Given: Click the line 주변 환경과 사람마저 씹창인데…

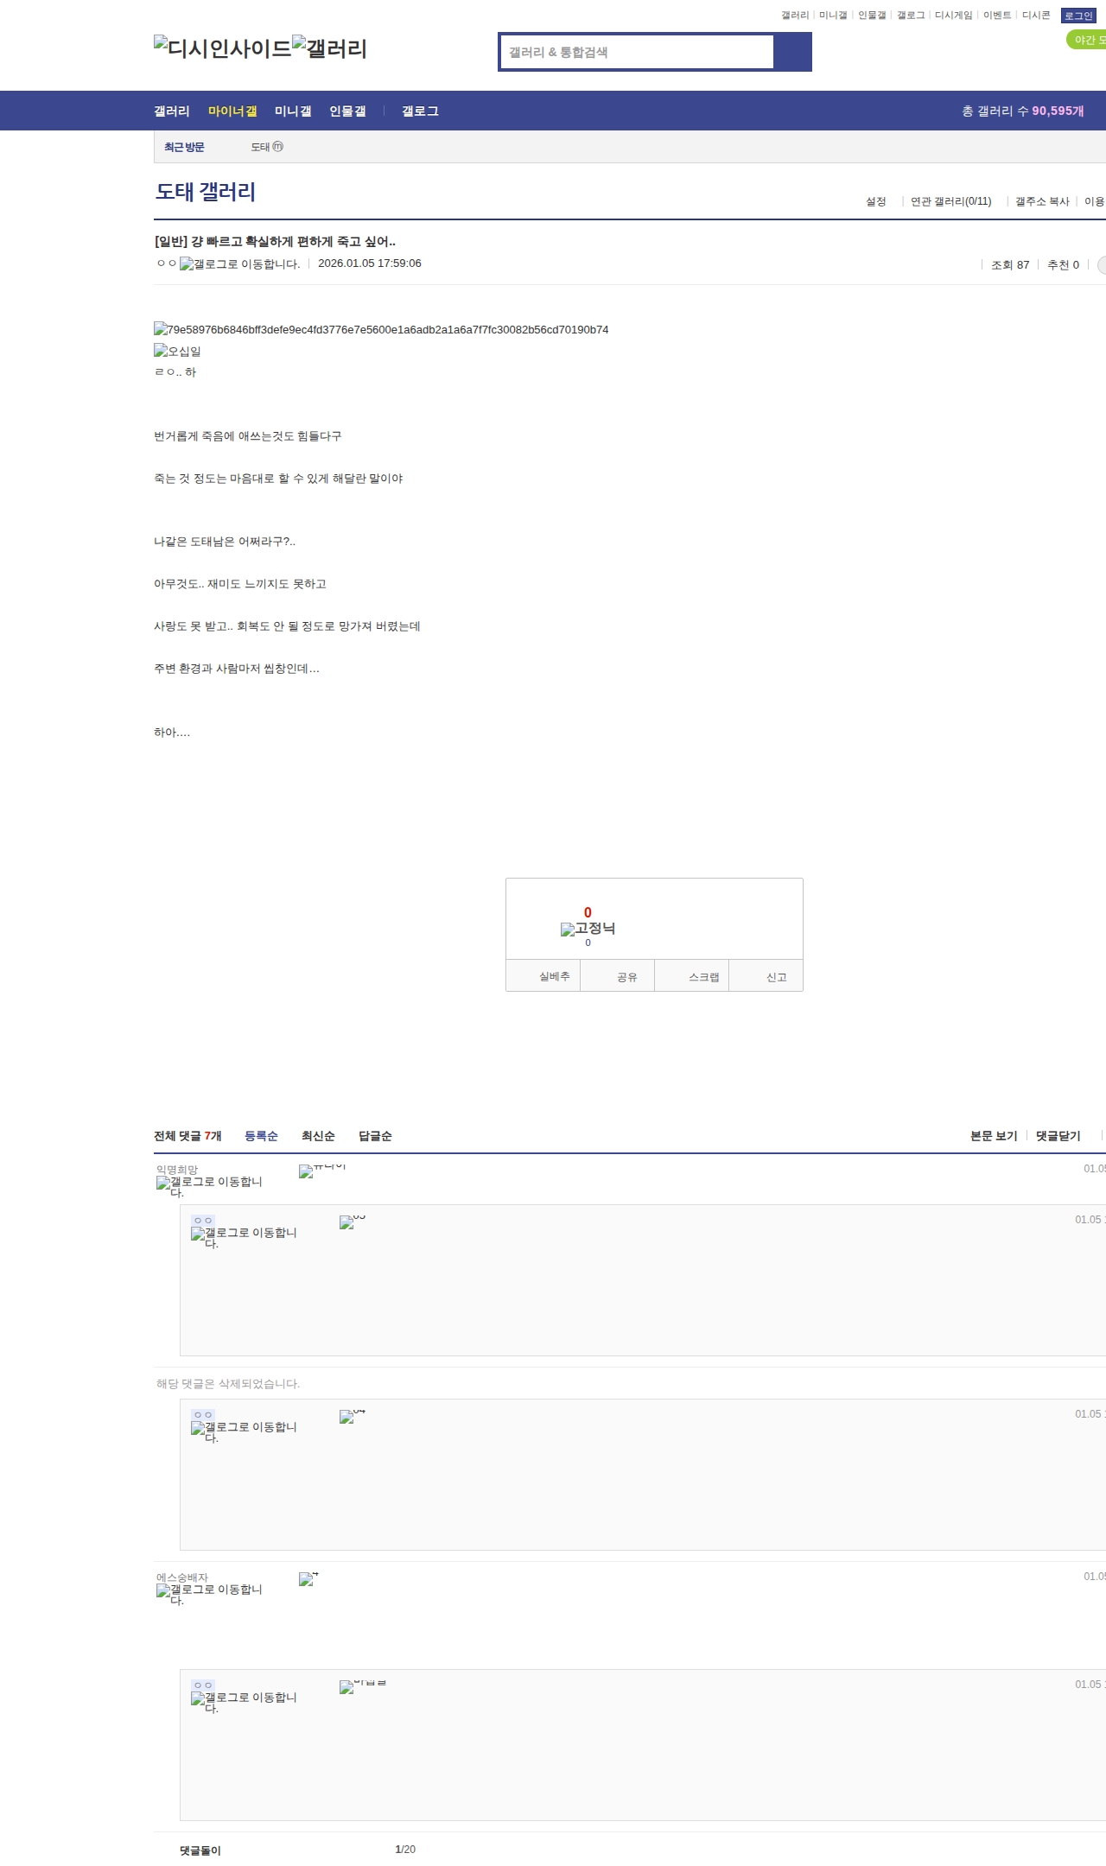Looking at the screenshot, I should [237, 669].
